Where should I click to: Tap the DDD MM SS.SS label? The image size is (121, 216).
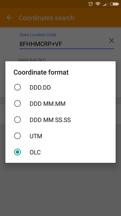pos(50,120)
